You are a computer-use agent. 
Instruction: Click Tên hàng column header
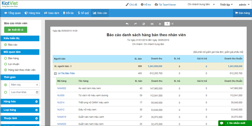pyautogui.click(x=83, y=81)
